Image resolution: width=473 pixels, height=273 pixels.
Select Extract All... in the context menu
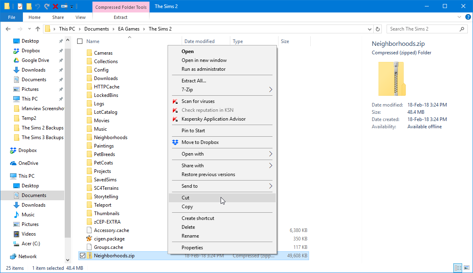click(222, 81)
